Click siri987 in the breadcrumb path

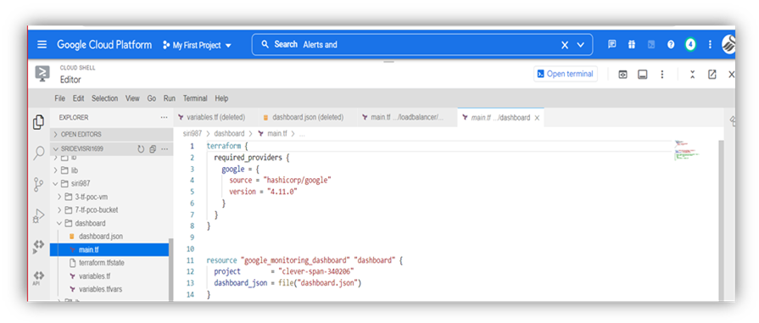coord(193,134)
